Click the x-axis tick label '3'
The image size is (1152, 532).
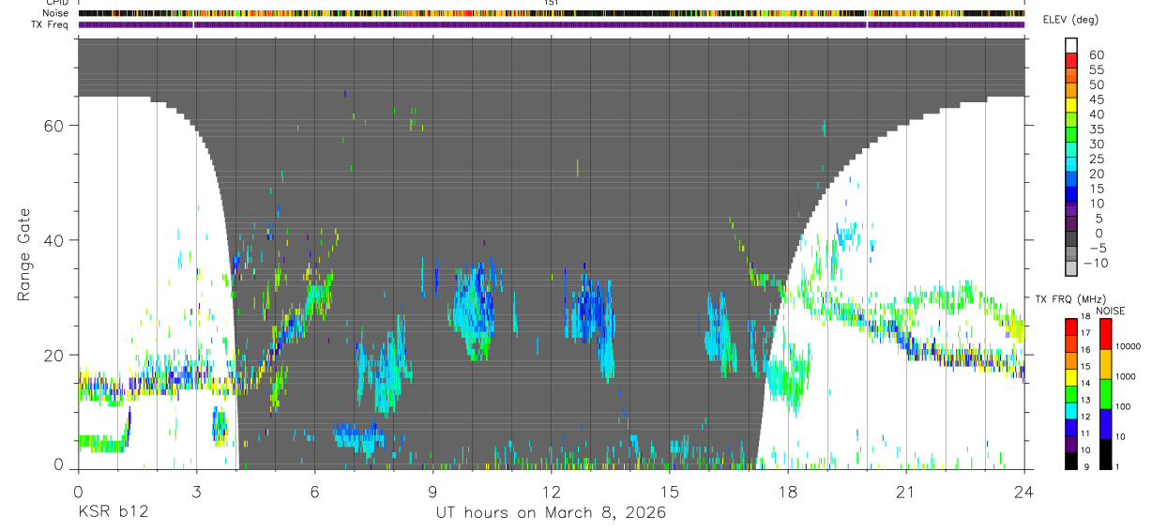pos(196,492)
